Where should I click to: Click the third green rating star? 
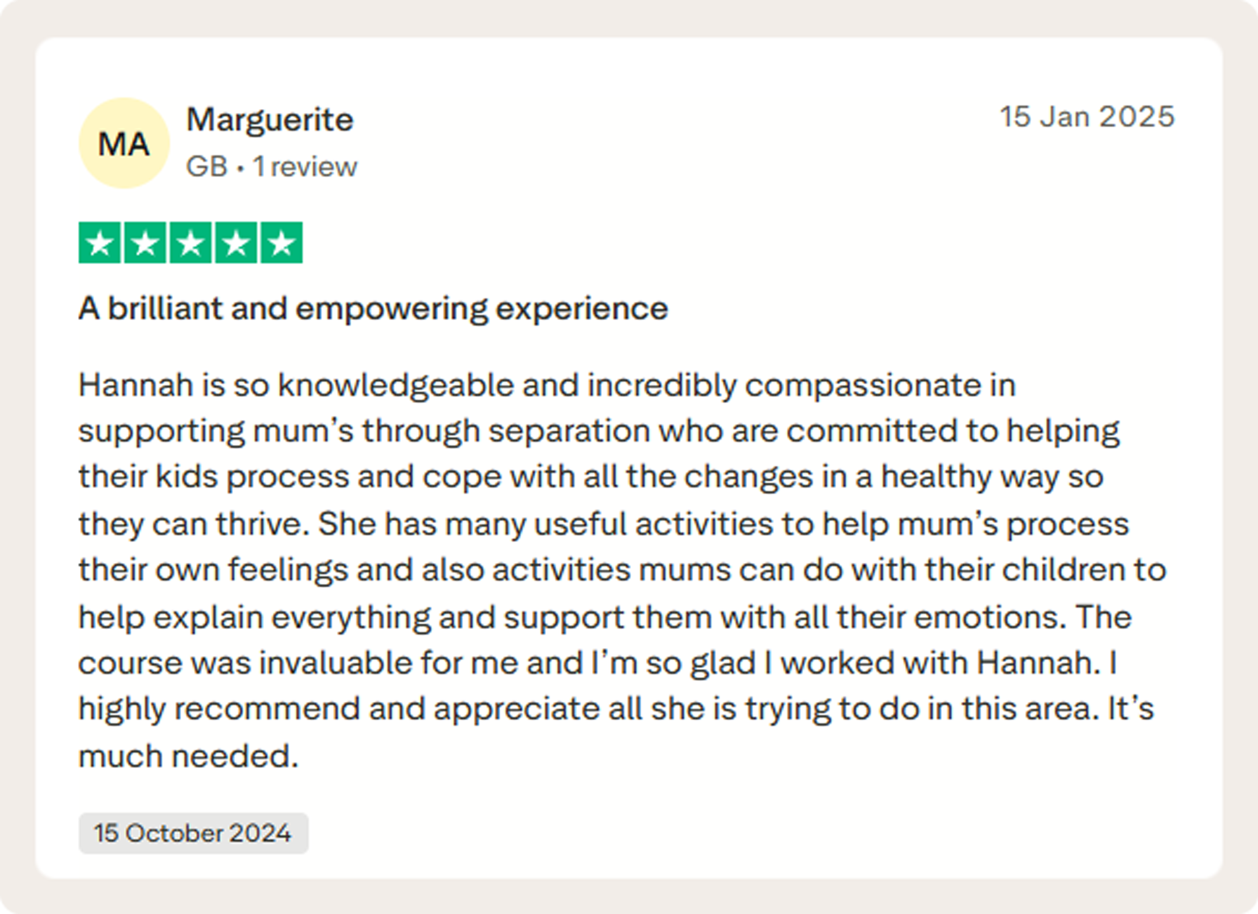click(191, 242)
